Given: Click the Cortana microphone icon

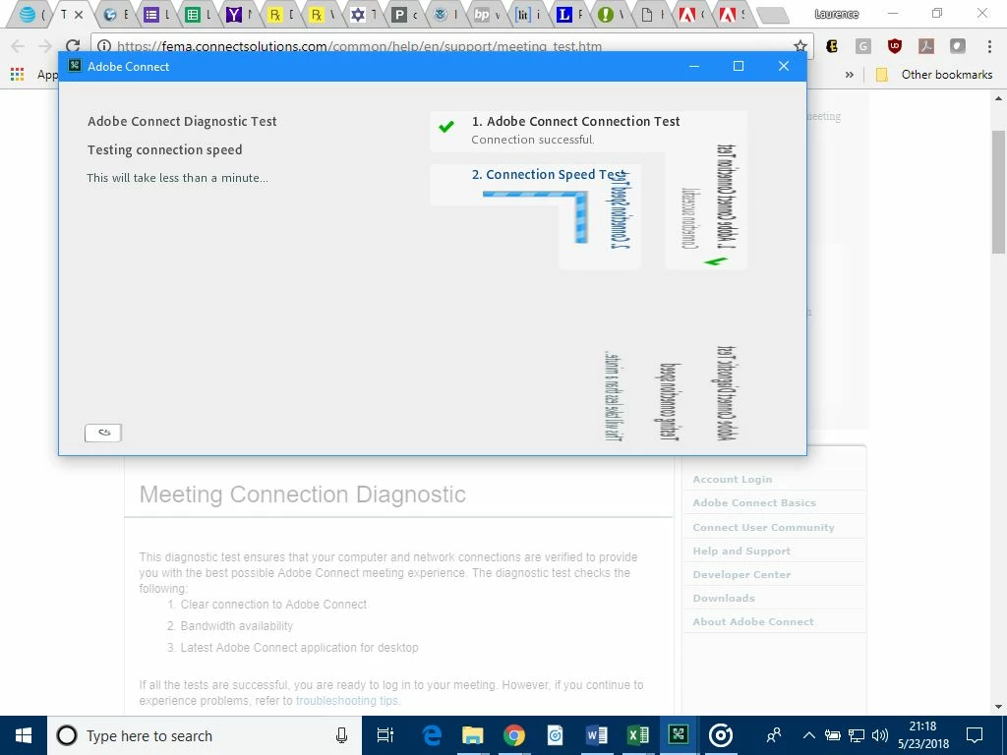Looking at the screenshot, I should point(341,735).
